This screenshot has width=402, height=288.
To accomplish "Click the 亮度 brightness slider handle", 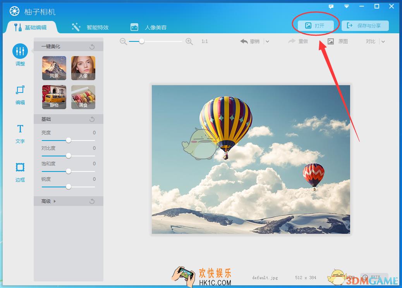I will (69, 141).
